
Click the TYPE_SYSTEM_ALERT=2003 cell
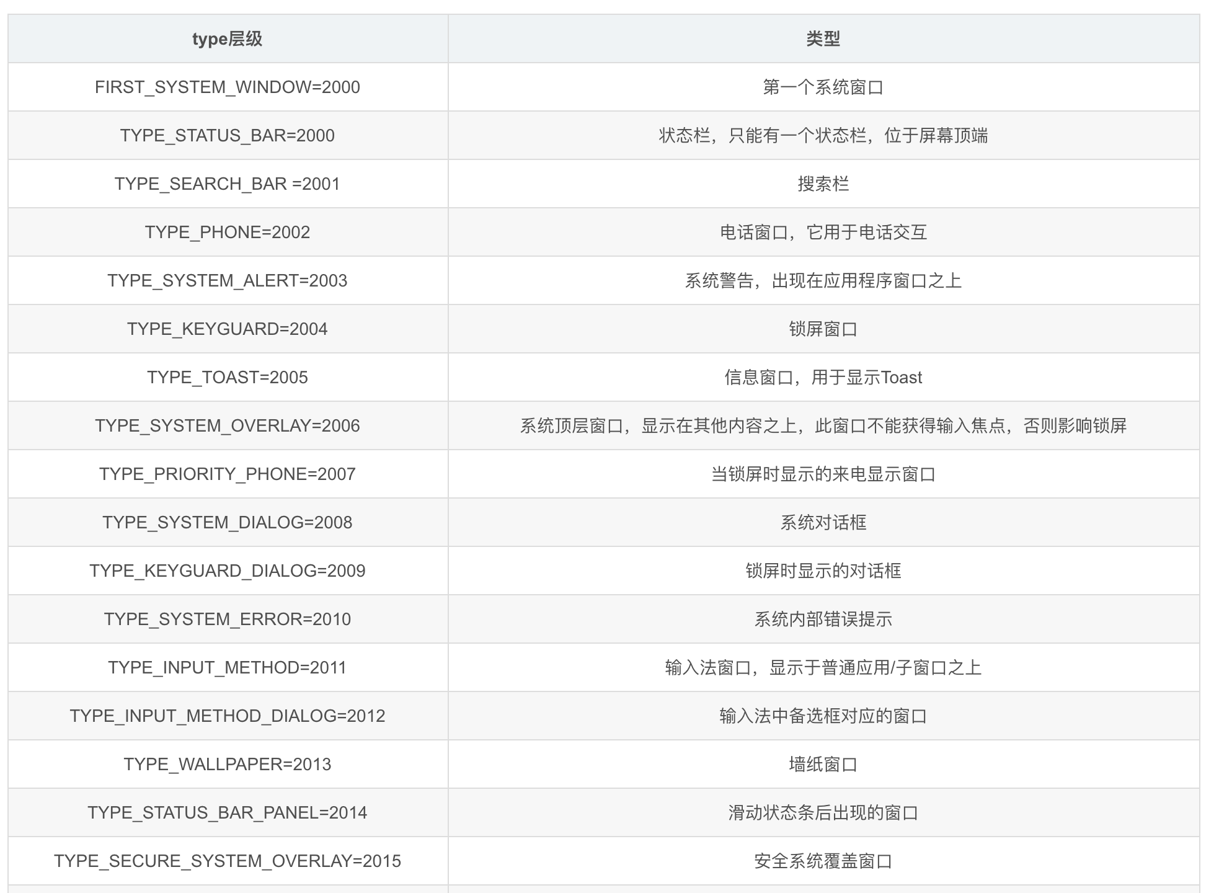(227, 281)
